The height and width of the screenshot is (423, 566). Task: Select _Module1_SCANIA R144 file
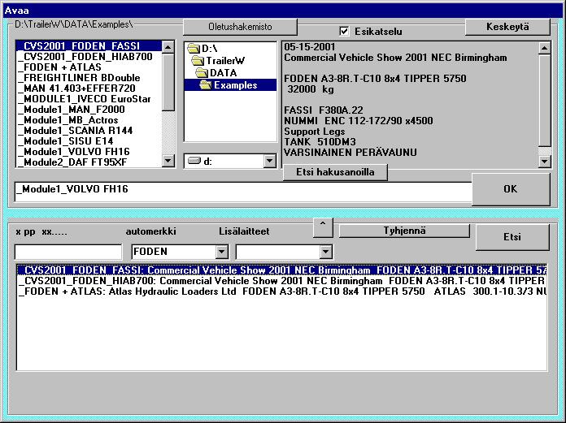(x=89, y=131)
